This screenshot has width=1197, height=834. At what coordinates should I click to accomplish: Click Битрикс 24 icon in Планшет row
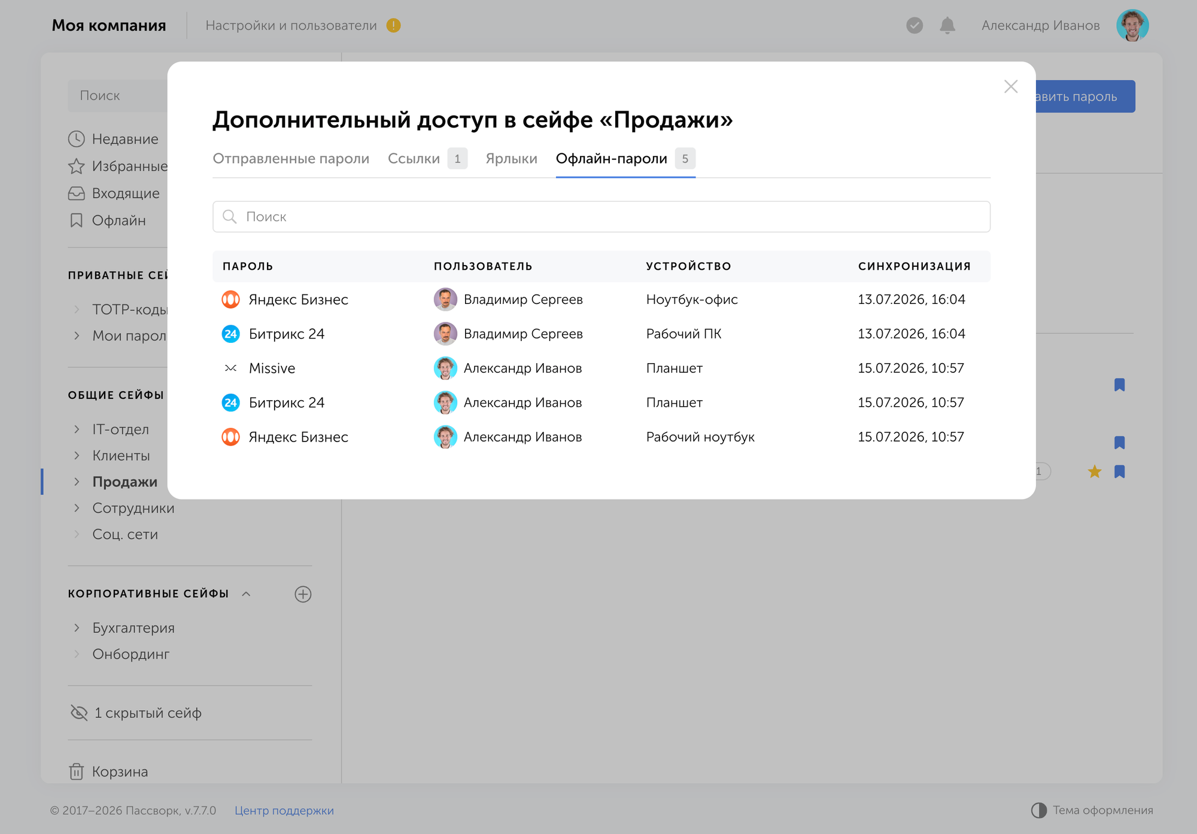[230, 403]
